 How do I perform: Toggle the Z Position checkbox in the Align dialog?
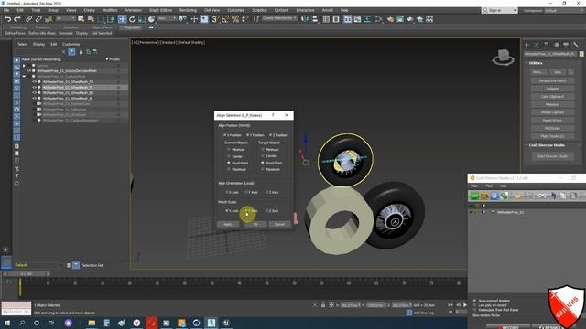(x=271, y=135)
